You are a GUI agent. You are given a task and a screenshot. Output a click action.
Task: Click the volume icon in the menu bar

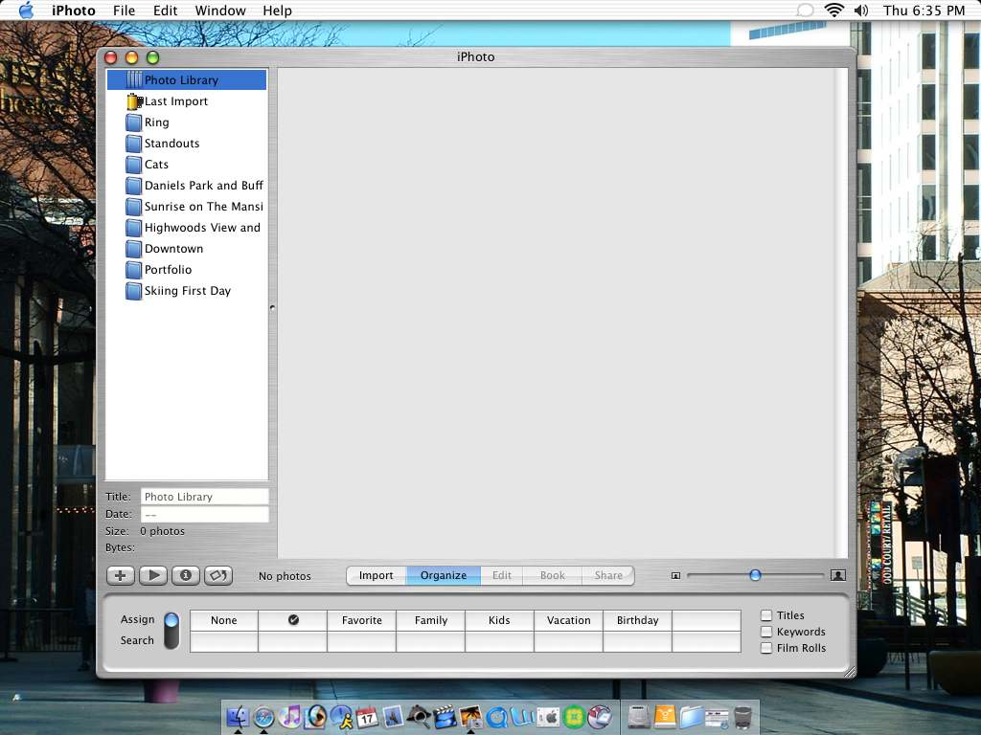click(861, 10)
